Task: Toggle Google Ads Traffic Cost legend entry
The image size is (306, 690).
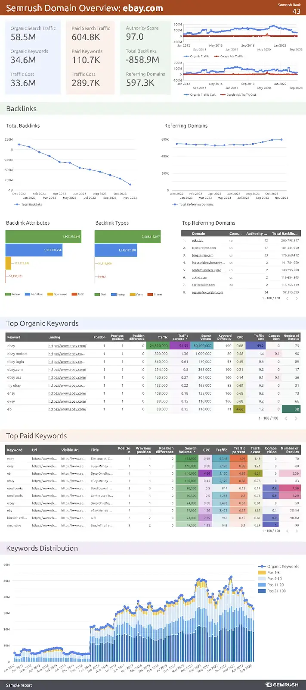Action: pyautogui.click(x=238, y=94)
